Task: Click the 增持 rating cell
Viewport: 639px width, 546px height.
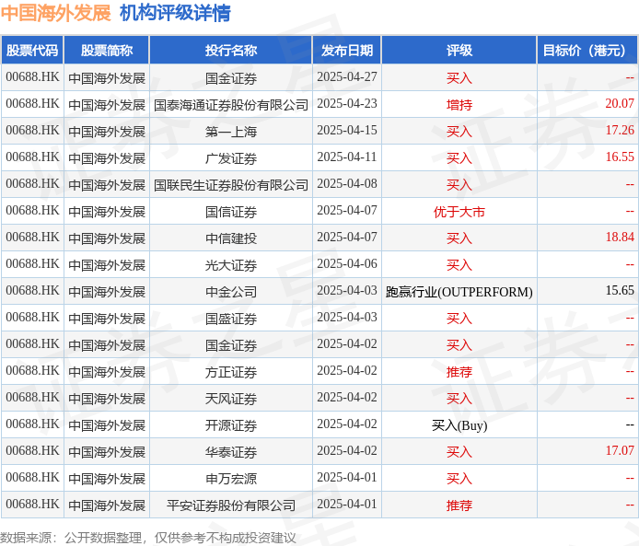Action: click(459, 105)
